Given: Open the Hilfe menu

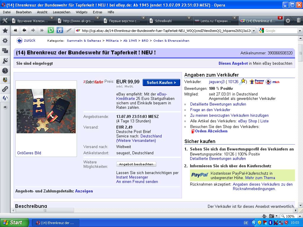Looking at the screenshot, I should click(111, 12).
